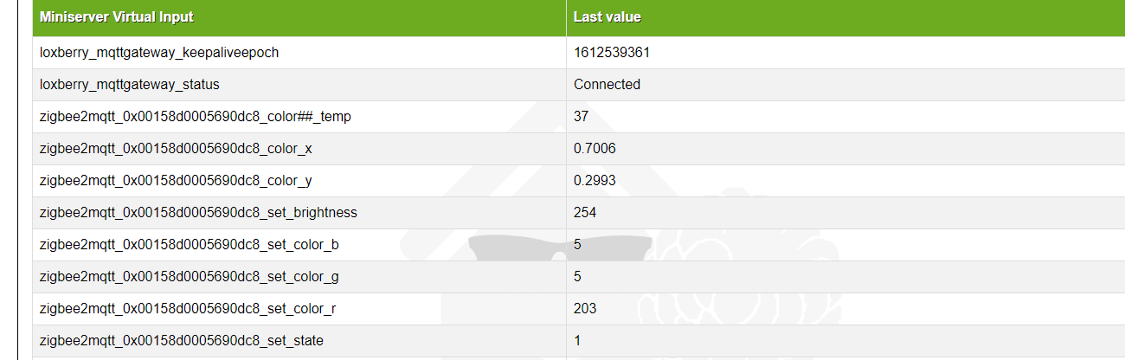Select the color_x virtual input name

click(176, 149)
